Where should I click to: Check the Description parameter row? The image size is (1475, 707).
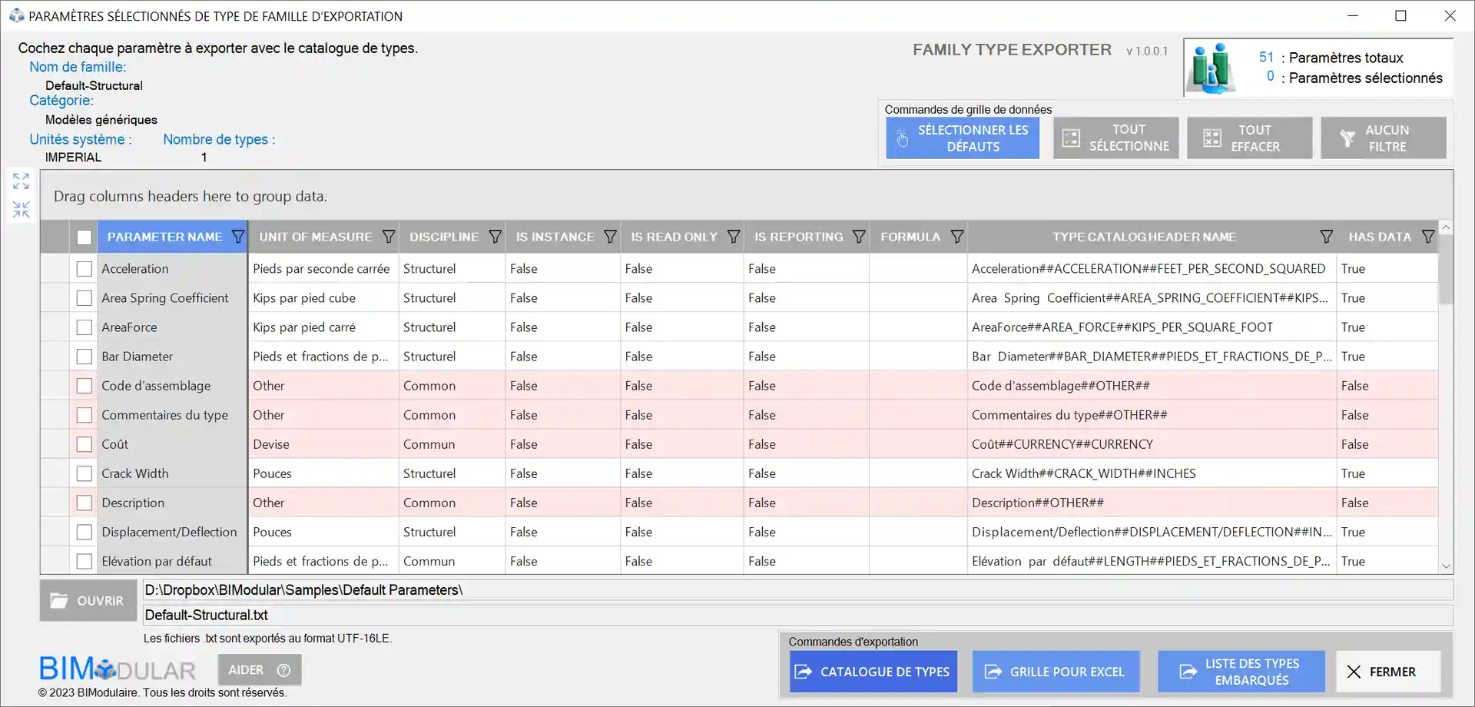(85, 502)
